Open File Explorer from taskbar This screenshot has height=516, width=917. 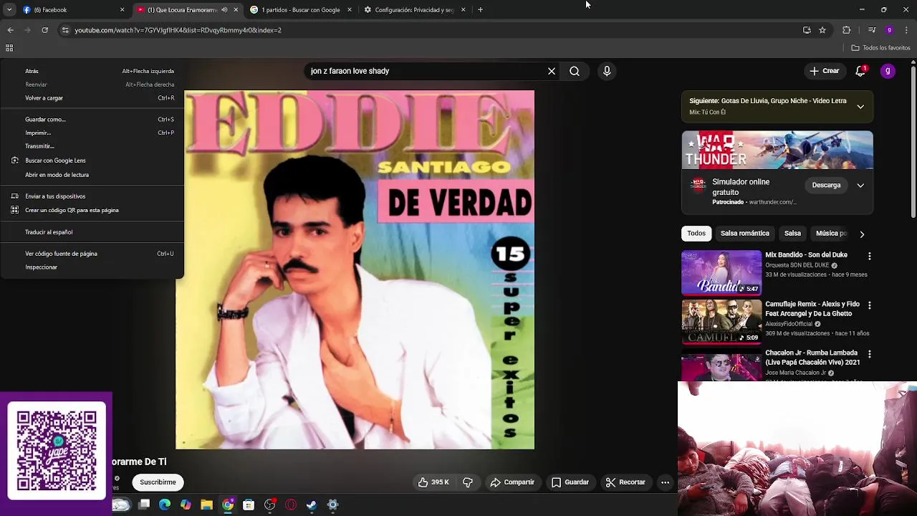[x=206, y=505]
